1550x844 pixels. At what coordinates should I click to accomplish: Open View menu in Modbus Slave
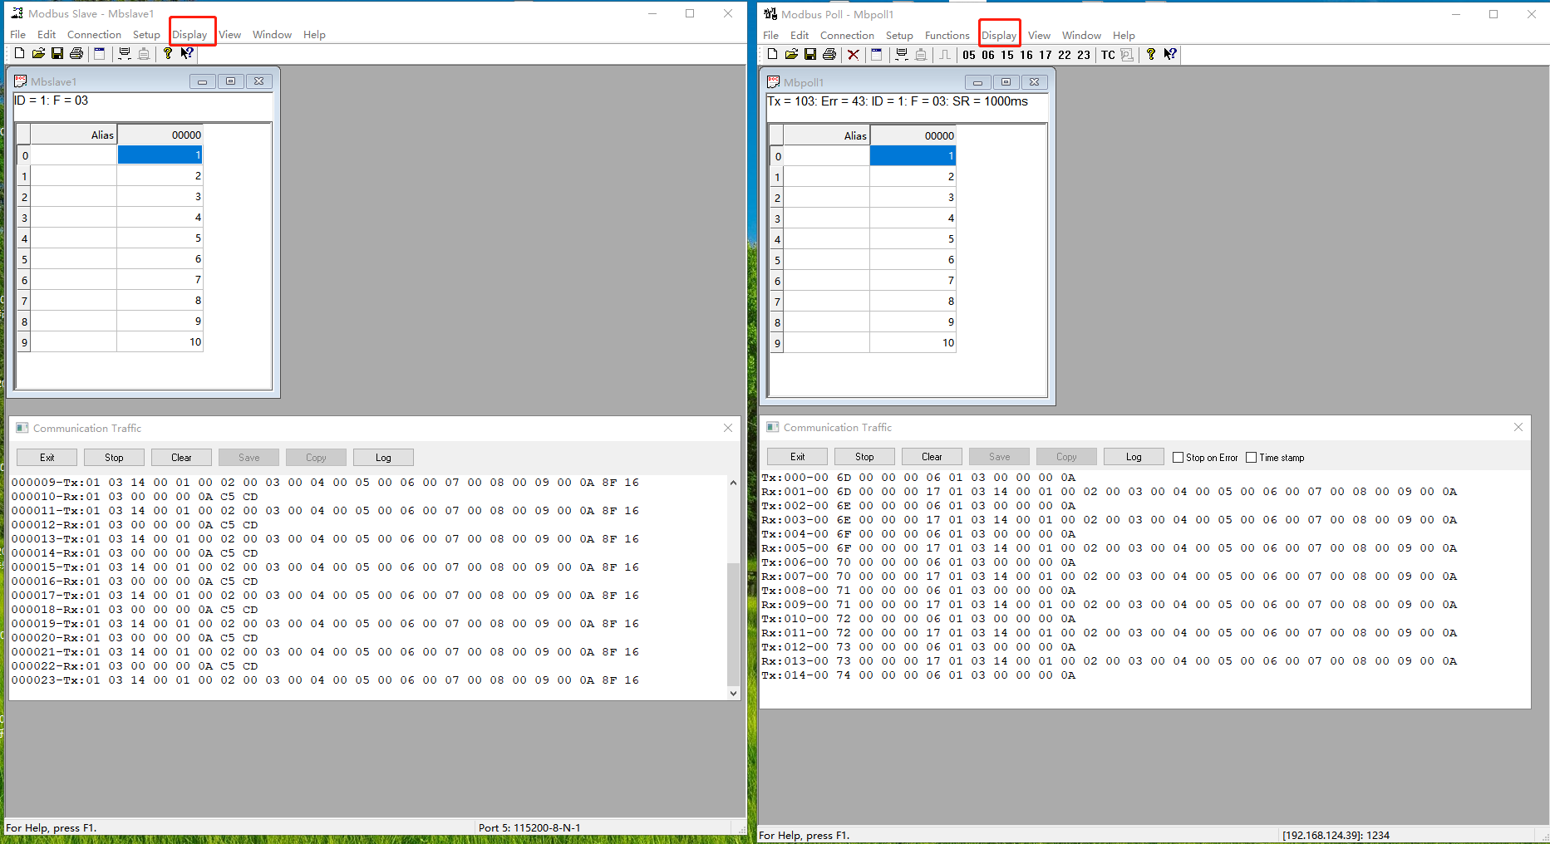tap(230, 35)
